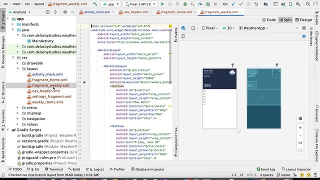320x180 pixels.
Task: Open the API 30 version dropdown
Action: [228, 28]
